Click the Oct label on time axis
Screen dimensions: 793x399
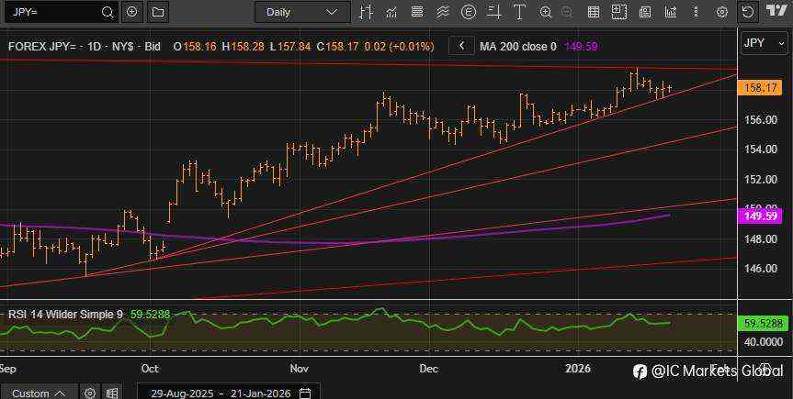(150, 369)
